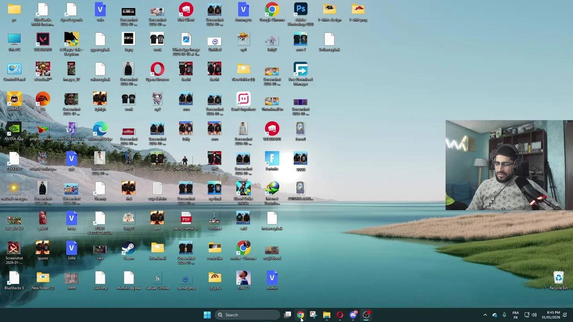Screen dimensions: 573x322
Task: Select the PDF file devis_Hamdi
Action: pyautogui.click(x=186, y=221)
